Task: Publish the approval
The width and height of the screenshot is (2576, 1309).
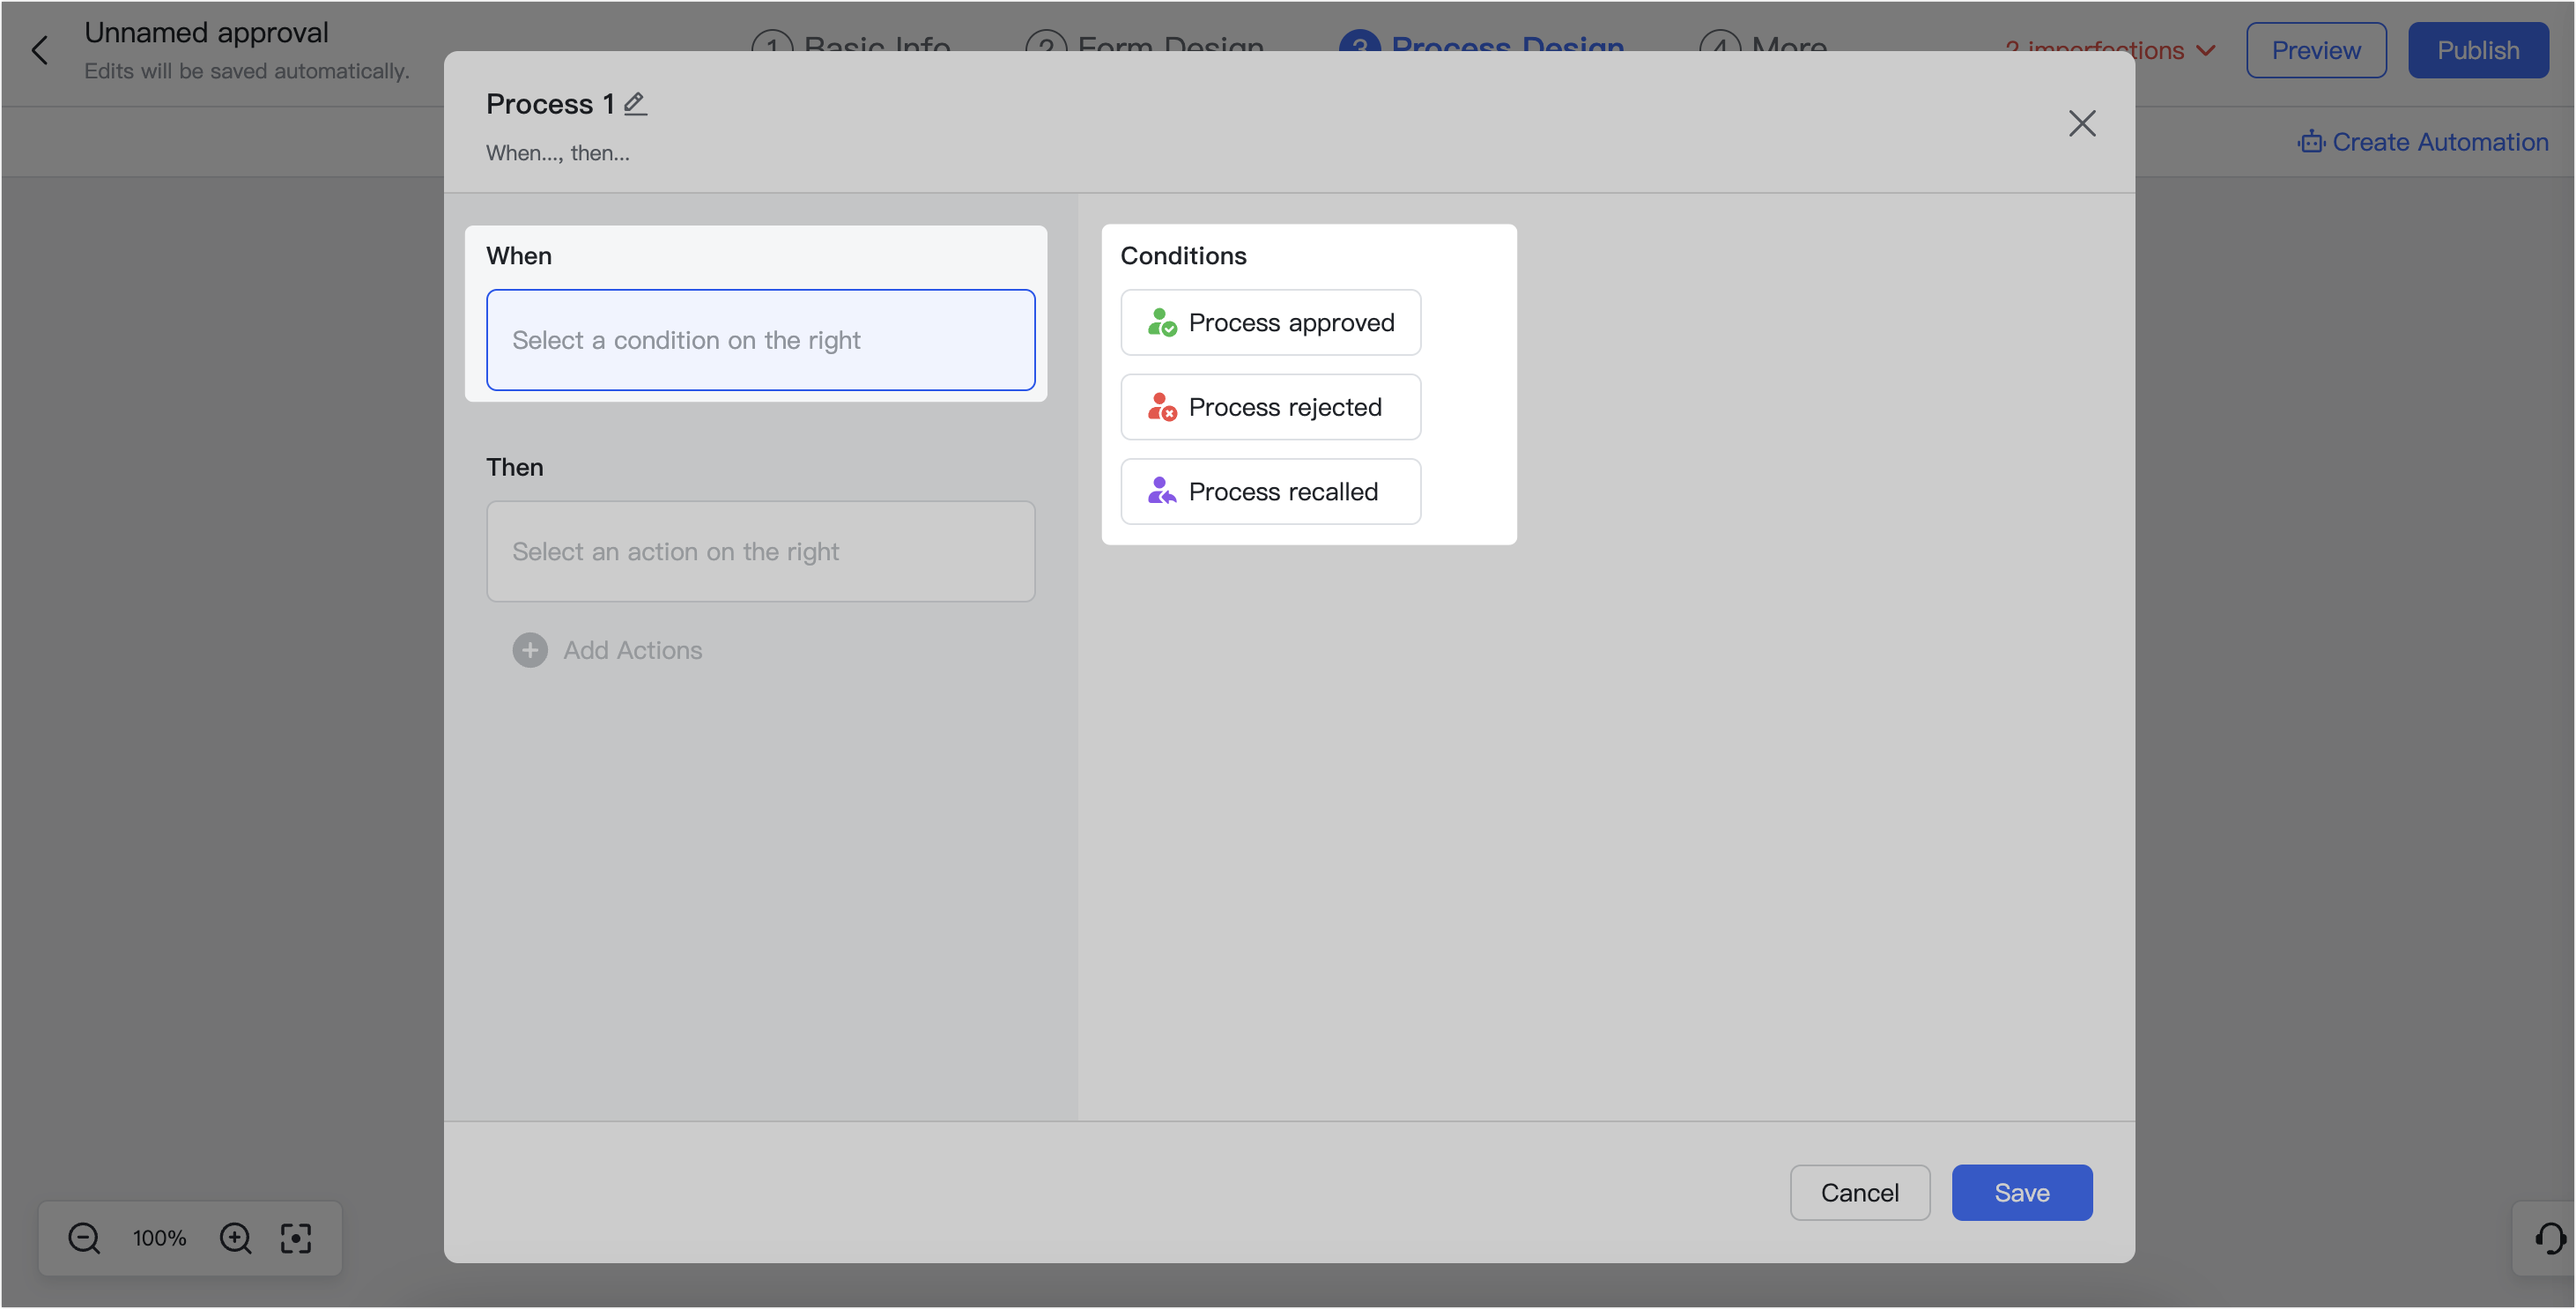Action: coord(2477,50)
